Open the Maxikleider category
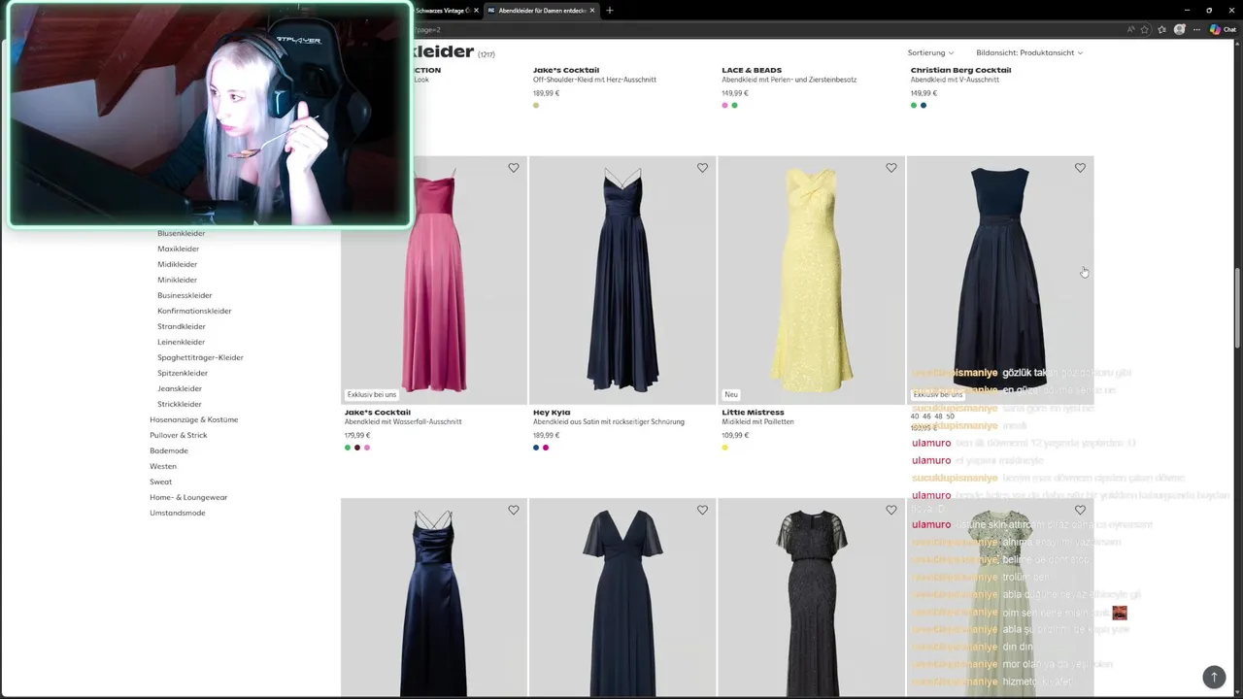Screen dimensions: 1243x699 tap(178, 249)
